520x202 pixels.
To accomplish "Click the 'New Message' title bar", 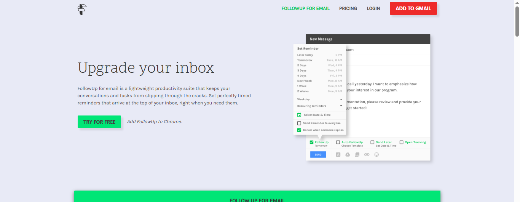I will [368, 39].
